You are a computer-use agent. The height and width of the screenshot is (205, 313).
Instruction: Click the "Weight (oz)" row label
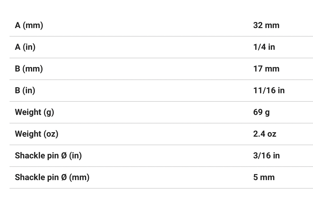point(37,134)
